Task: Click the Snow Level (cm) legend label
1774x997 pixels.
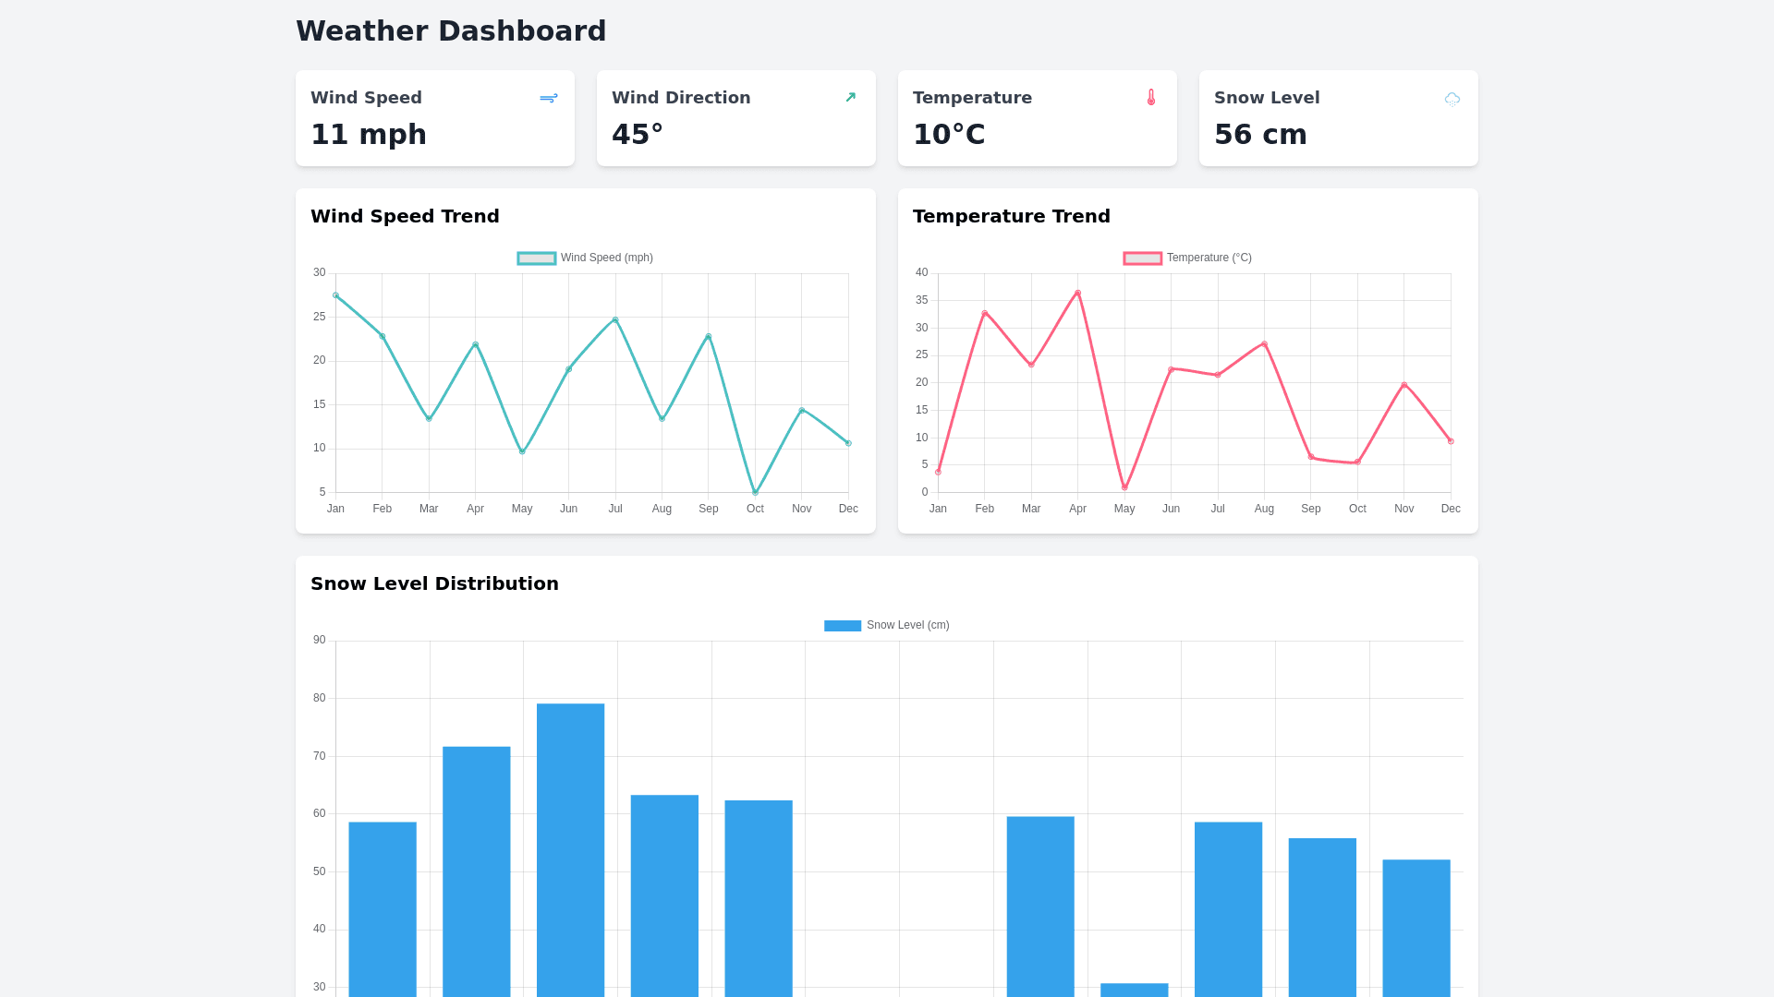Action: click(907, 626)
